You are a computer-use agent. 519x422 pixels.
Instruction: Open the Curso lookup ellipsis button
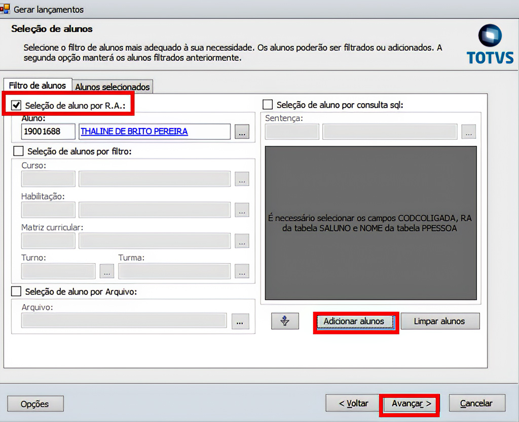point(242,179)
